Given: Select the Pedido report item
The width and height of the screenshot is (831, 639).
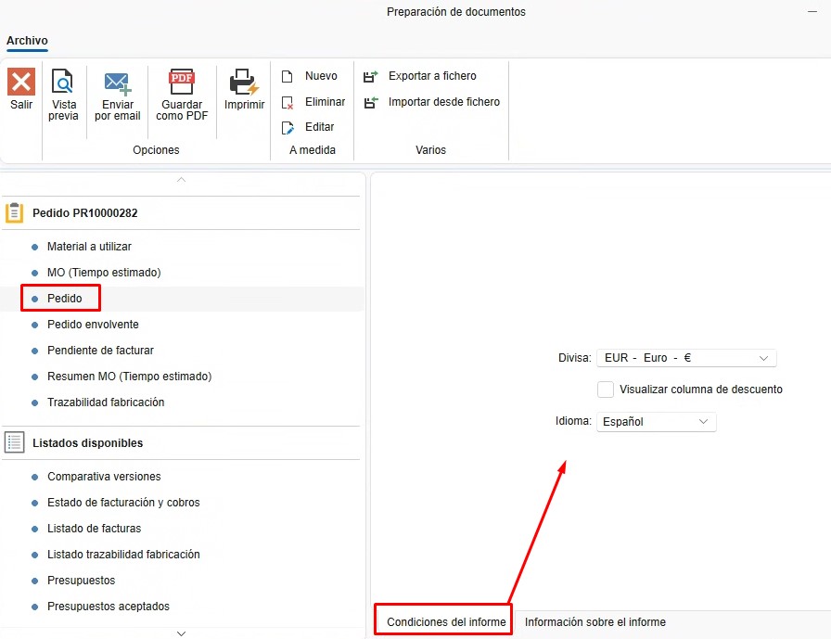Looking at the screenshot, I should (65, 299).
